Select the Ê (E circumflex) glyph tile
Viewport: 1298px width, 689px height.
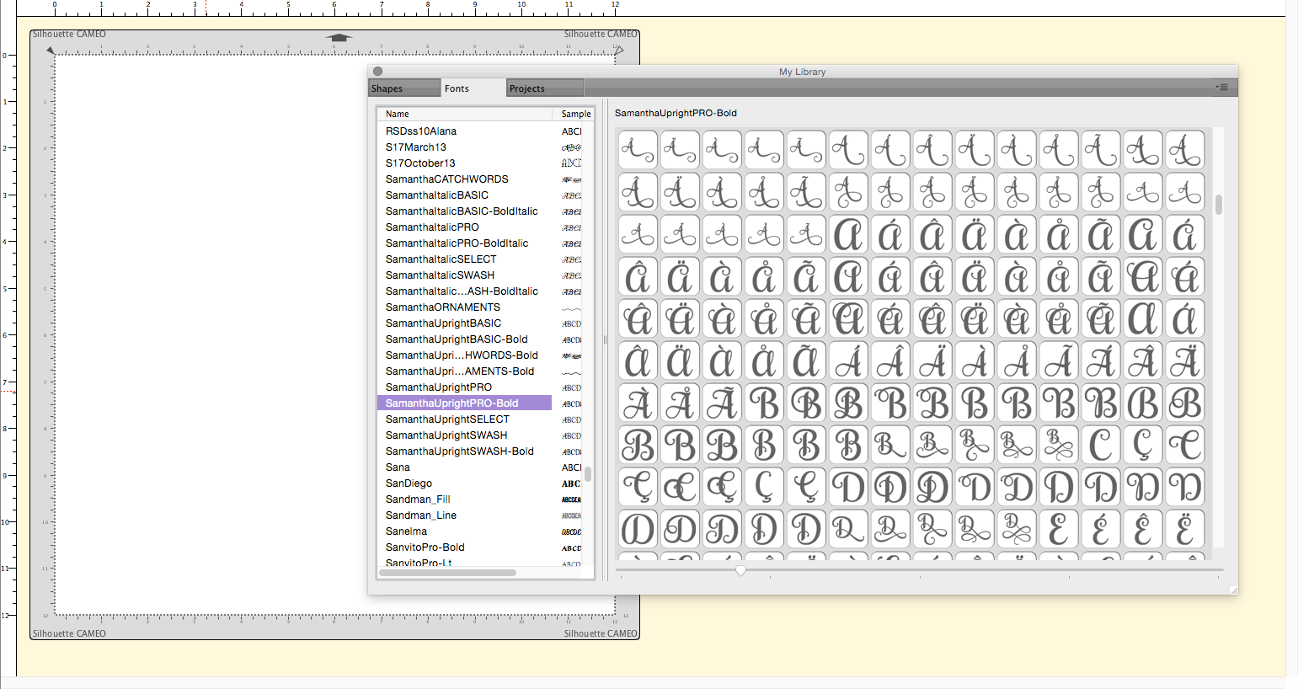tap(1143, 529)
